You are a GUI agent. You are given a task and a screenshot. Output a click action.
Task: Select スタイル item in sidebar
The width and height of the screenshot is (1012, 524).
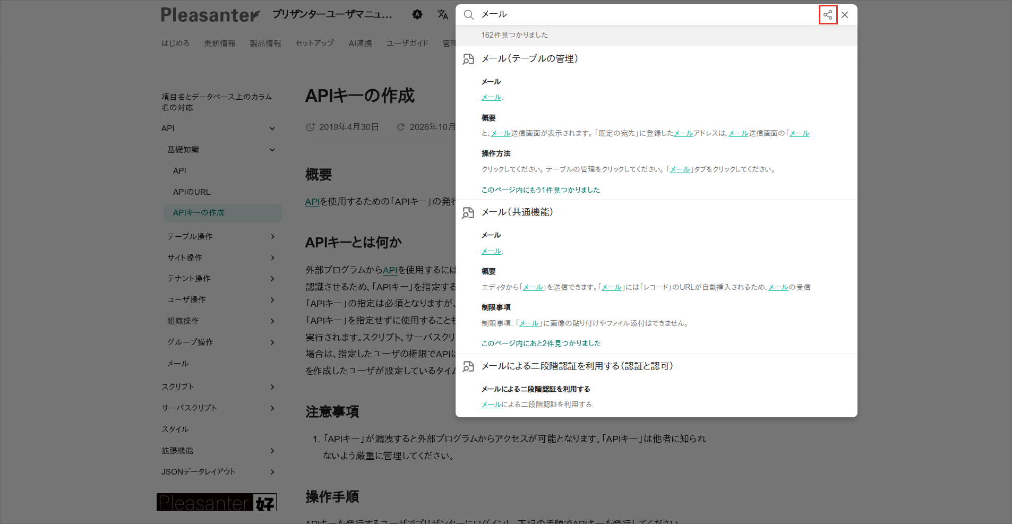175,429
